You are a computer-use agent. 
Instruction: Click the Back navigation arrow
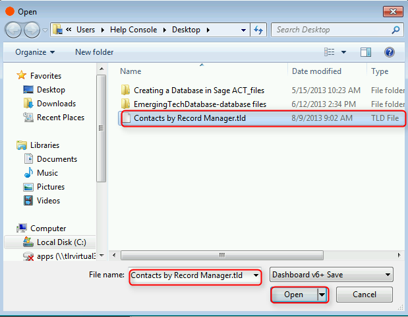pyautogui.click(x=13, y=30)
